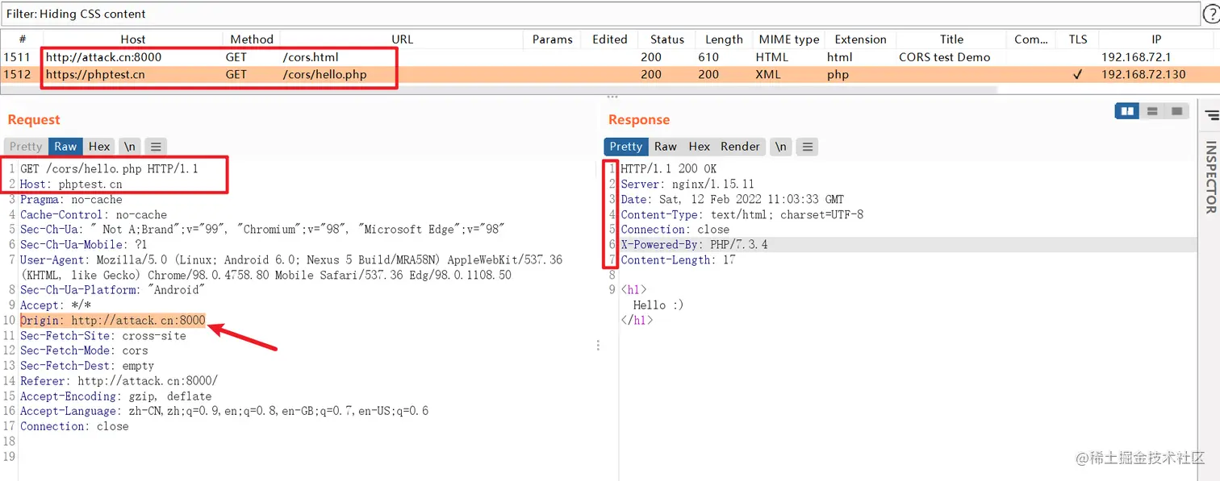Click the Cache-Control: no-cache request header
The height and width of the screenshot is (481, 1220).
94,215
